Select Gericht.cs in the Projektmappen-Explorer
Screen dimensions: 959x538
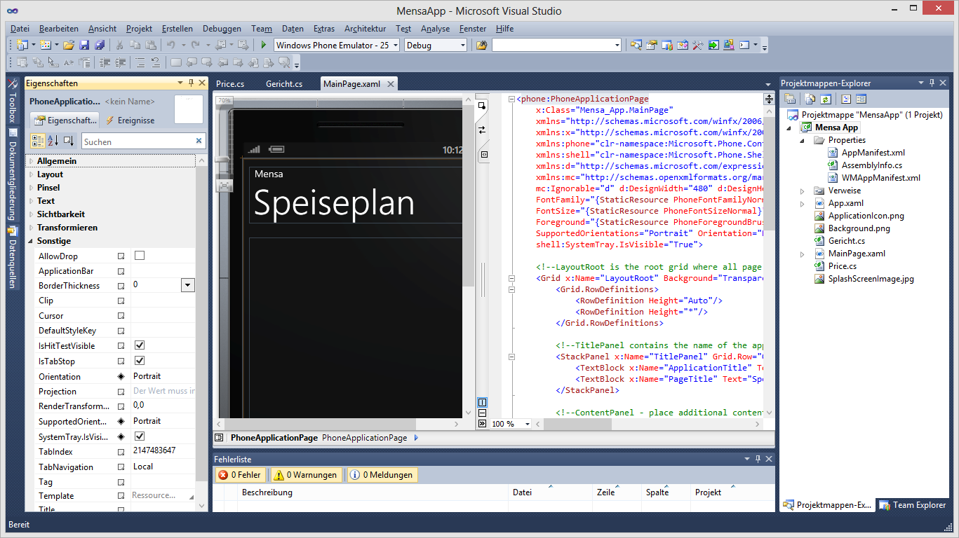(x=846, y=241)
